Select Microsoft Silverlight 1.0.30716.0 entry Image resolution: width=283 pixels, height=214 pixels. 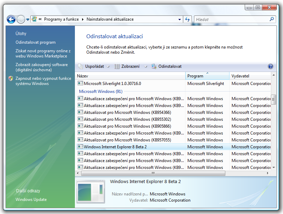pos(113,84)
